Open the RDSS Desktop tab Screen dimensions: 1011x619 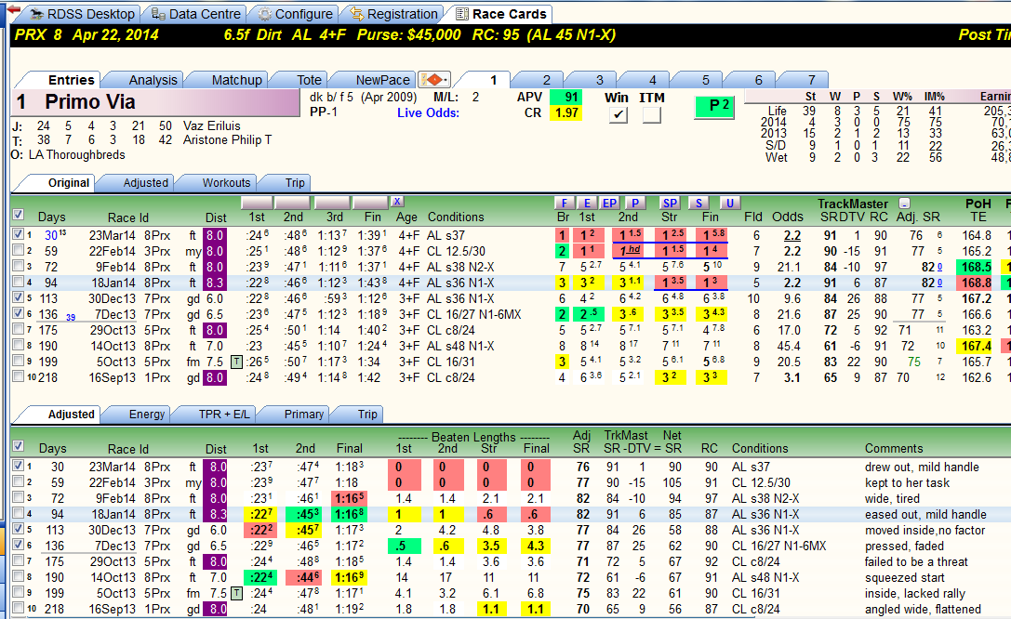coord(83,14)
